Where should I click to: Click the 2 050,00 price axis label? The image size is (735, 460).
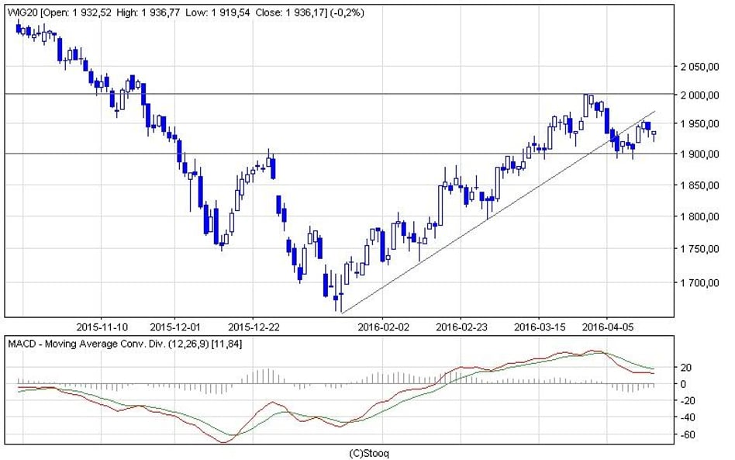(695, 67)
